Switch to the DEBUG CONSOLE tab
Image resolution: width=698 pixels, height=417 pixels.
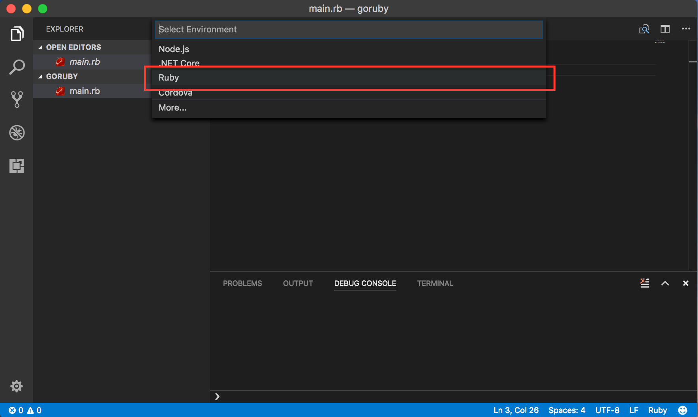[x=365, y=283]
